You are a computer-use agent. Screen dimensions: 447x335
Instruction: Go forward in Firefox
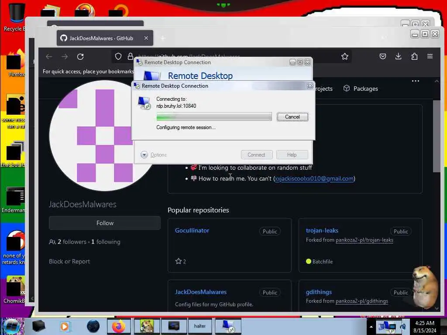coord(65,56)
